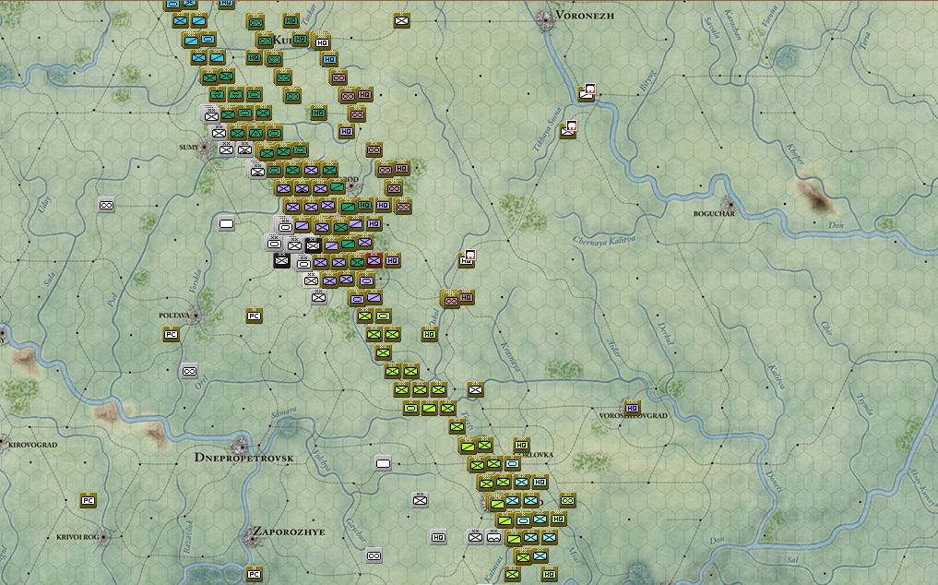
Task: Click the Krivoi Rog town marker
Action: point(104,537)
